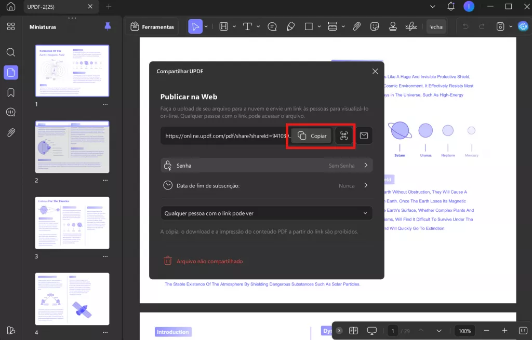Select the stamp tool
532x340 pixels.
[x=393, y=26]
